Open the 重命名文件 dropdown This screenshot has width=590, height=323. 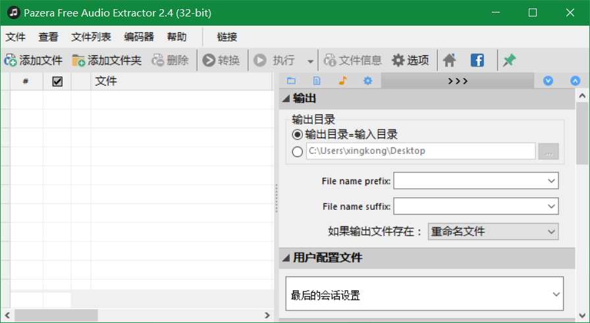click(x=493, y=232)
